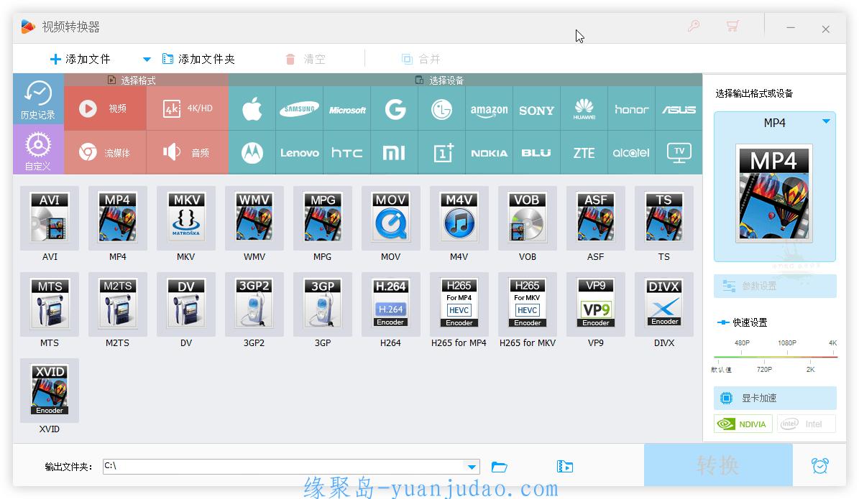
Task: Open the Xiaomi MI device presets
Action: 395,153
